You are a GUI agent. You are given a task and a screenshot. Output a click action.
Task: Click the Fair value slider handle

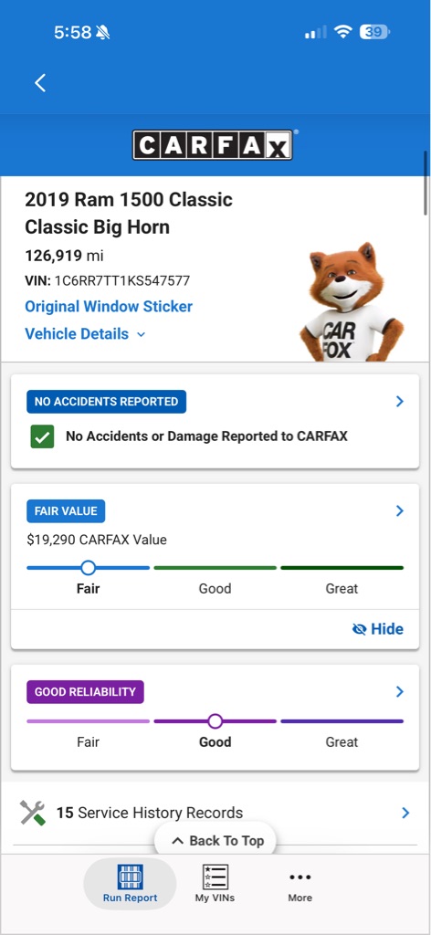coord(88,568)
